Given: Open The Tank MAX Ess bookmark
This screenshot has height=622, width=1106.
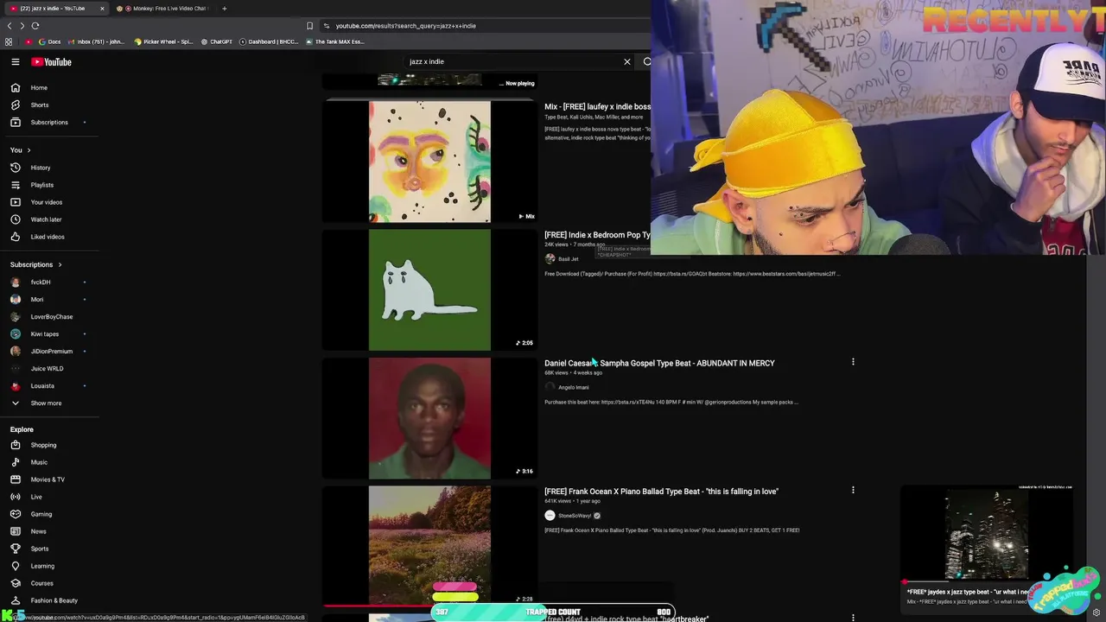Looking at the screenshot, I should pyautogui.click(x=335, y=41).
